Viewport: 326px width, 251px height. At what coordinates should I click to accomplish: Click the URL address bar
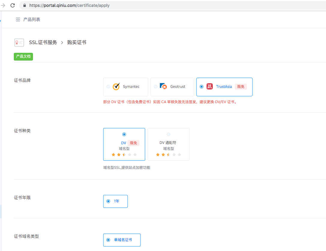coord(172,5)
